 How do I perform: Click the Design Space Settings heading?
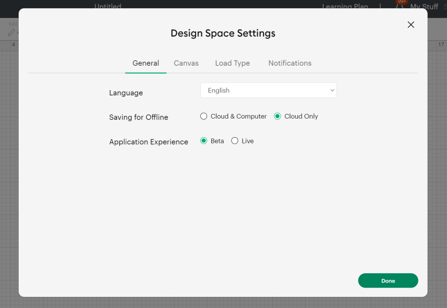pyautogui.click(x=223, y=33)
